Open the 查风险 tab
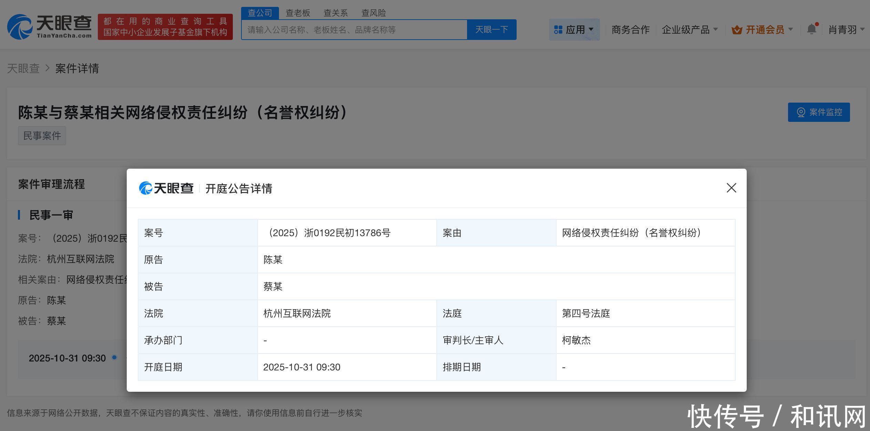Screen dimensions: 870x431 [x=373, y=13]
